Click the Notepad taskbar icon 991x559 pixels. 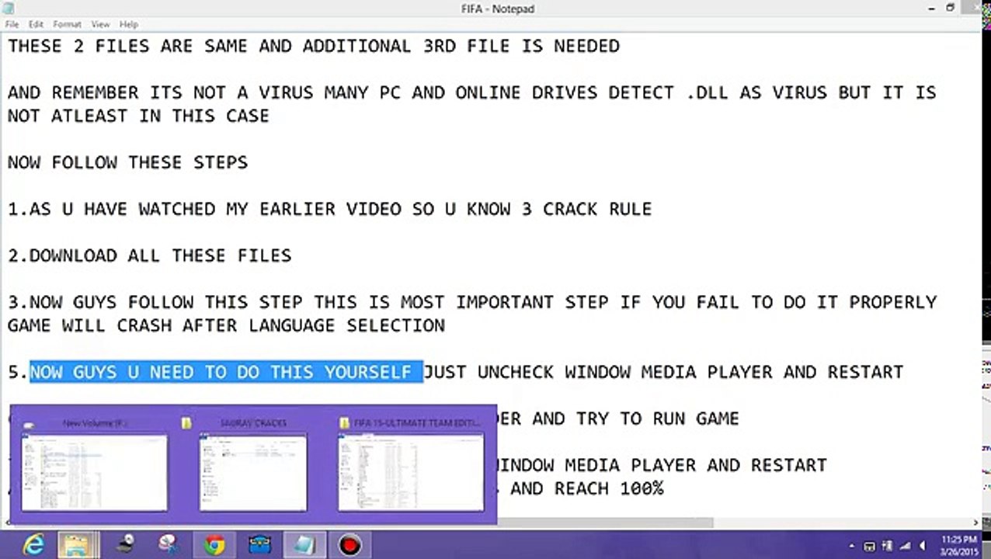(x=304, y=545)
